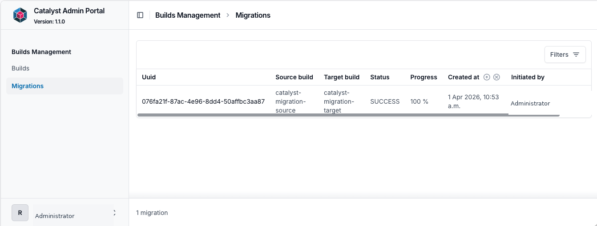Expand the Administrator user menu

(x=65, y=213)
